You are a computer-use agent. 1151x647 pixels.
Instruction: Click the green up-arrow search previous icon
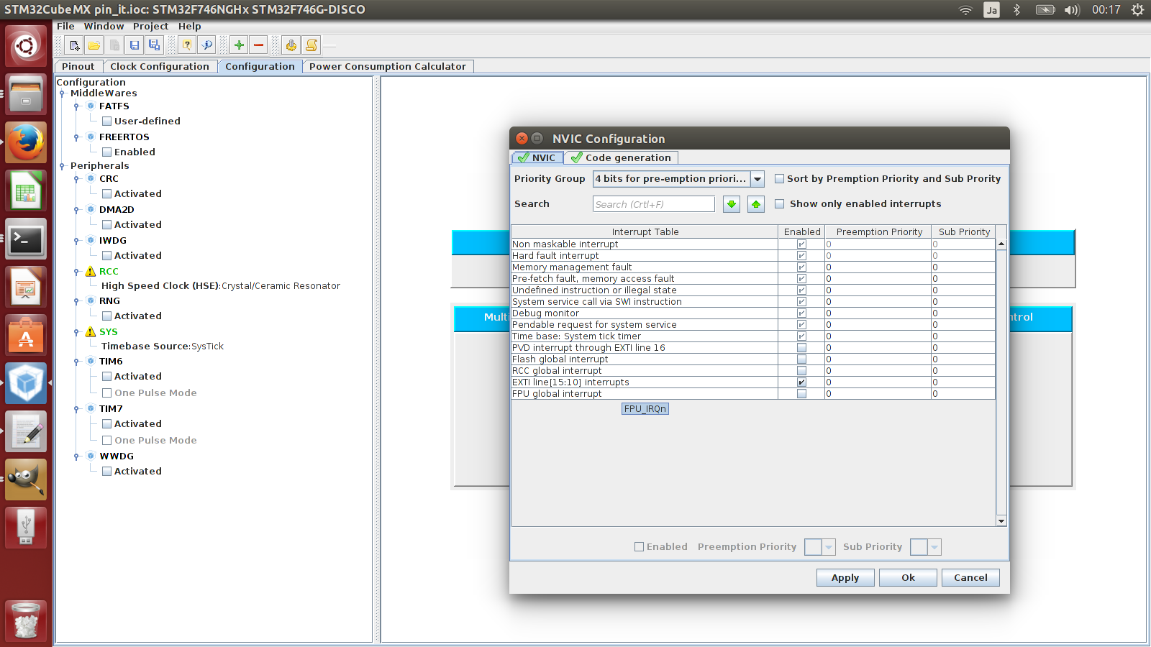(756, 204)
